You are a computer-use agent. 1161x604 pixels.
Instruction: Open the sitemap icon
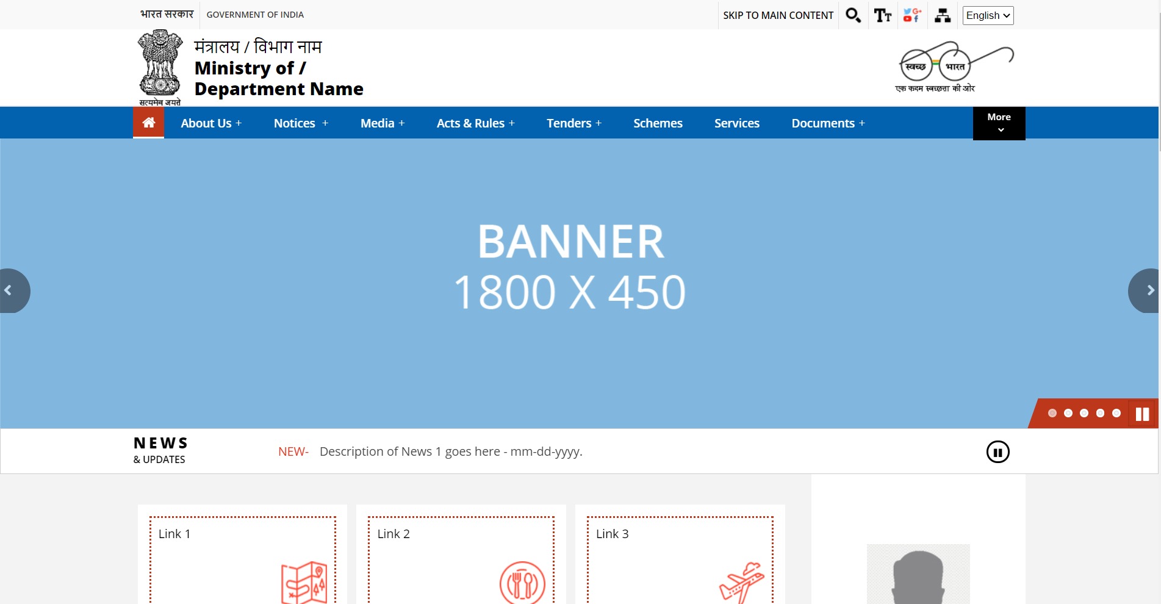tap(942, 15)
